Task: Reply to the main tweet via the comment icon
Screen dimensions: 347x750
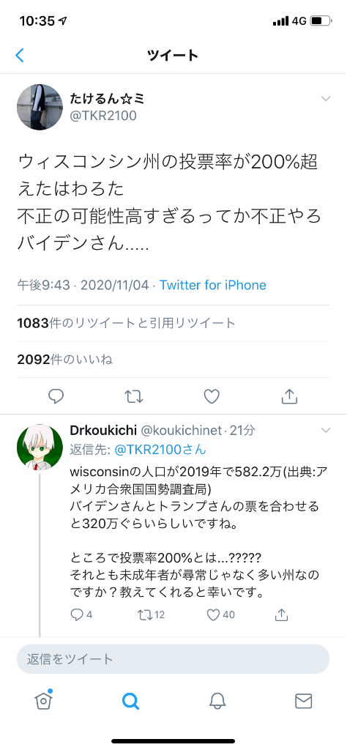Action: (x=56, y=396)
